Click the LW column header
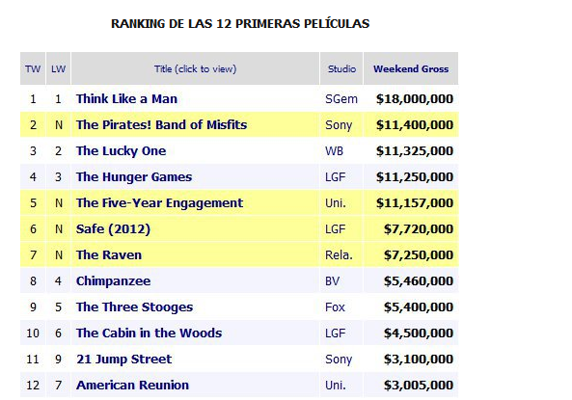This screenshot has width=572, height=400. (x=59, y=68)
